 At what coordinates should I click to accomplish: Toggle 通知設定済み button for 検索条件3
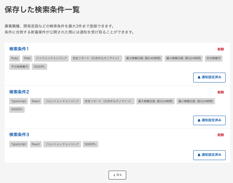point(209,155)
